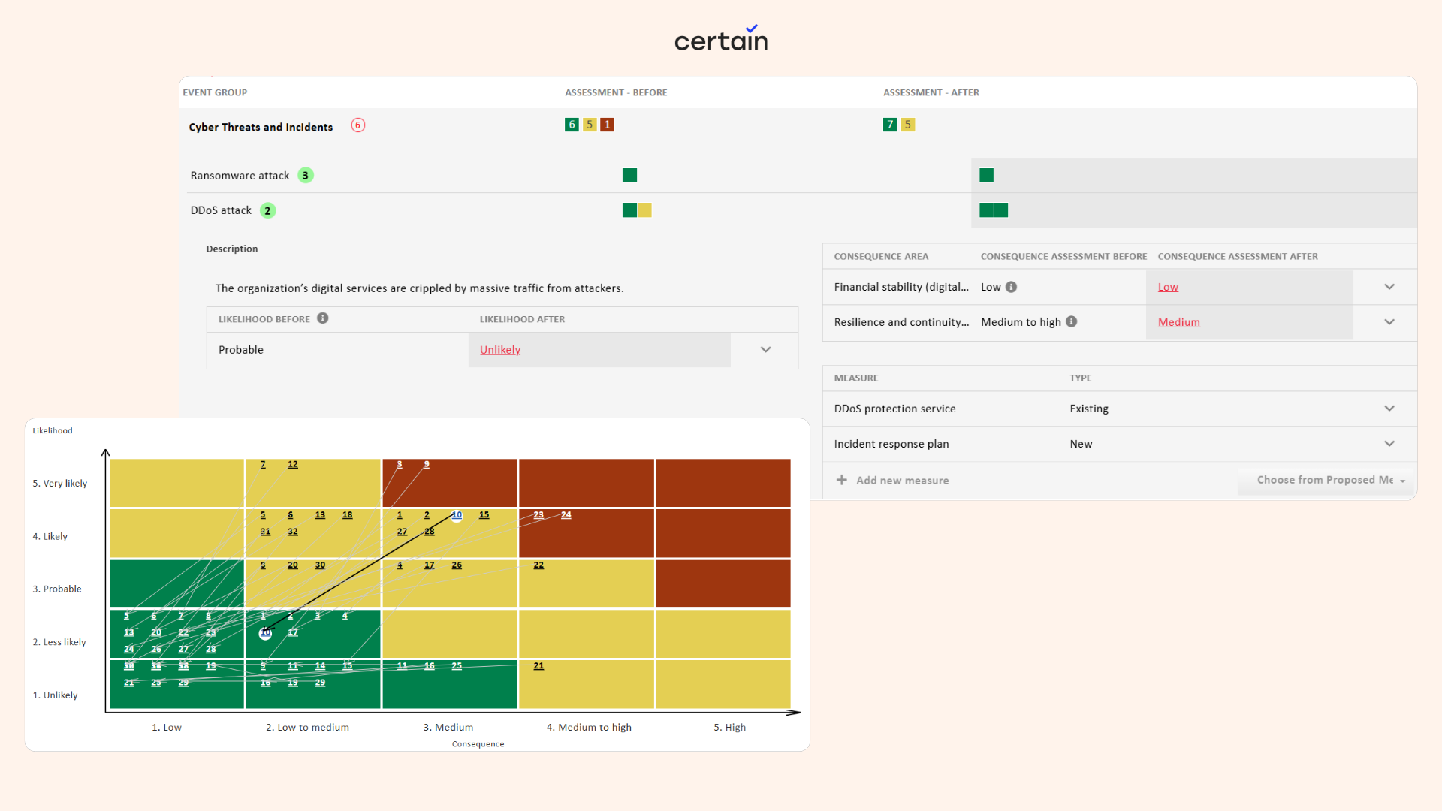Click plus icon for Add new measure
Image resolution: width=1442 pixels, height=811 pixels.
click(x=842, y=480)
